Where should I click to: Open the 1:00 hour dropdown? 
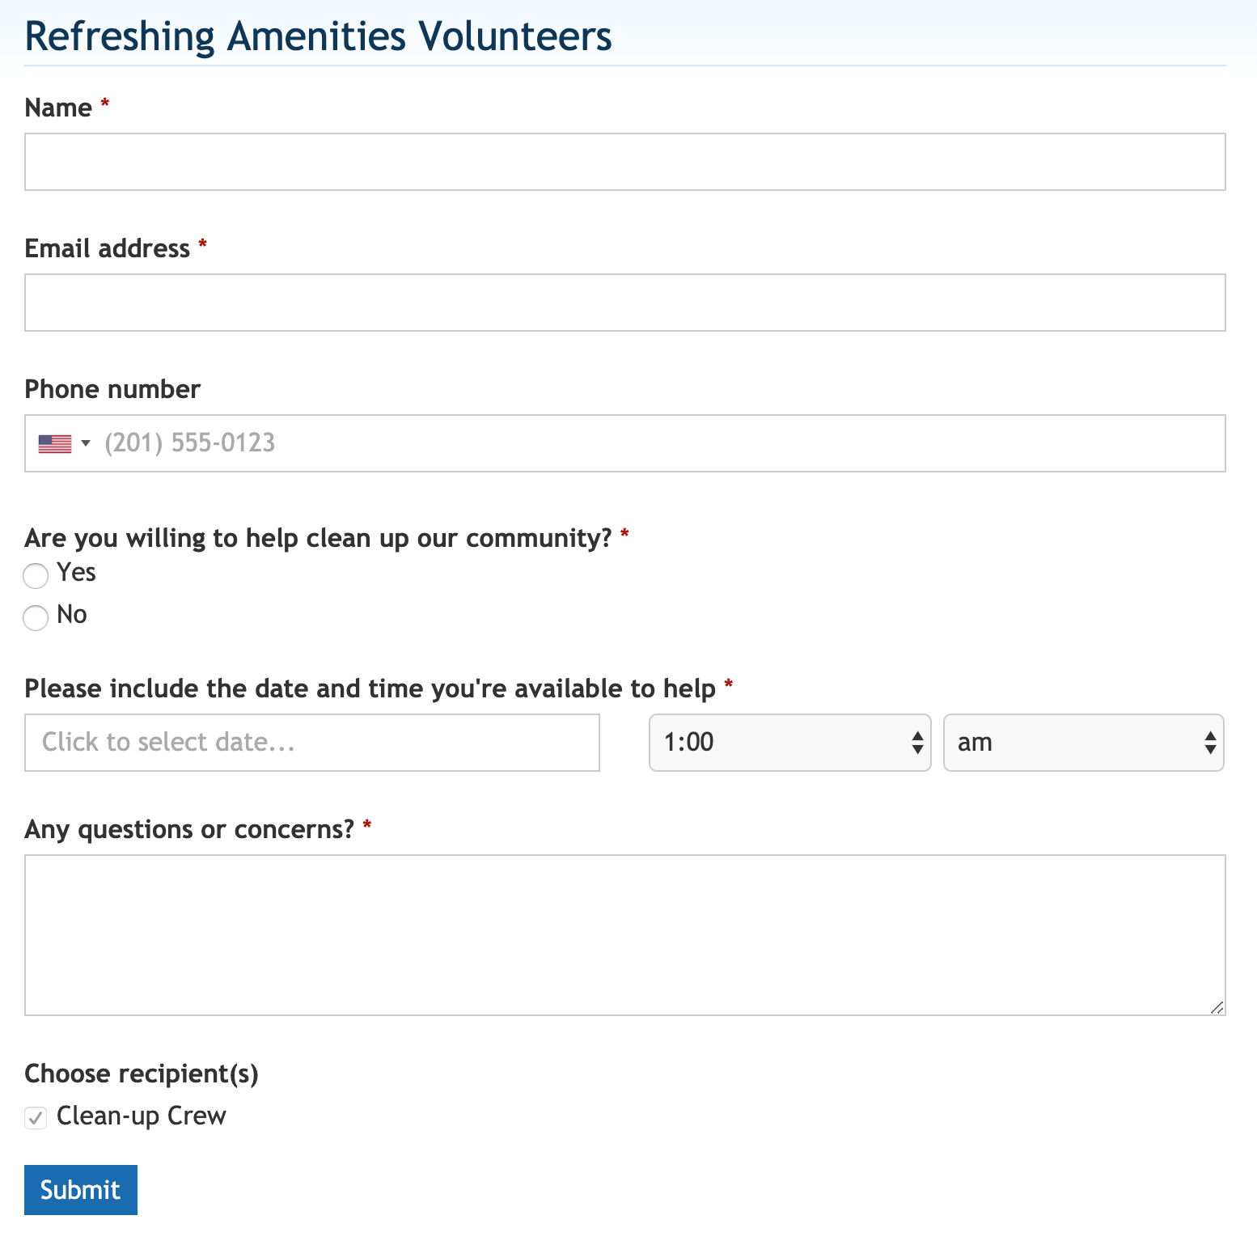point(789,743)
